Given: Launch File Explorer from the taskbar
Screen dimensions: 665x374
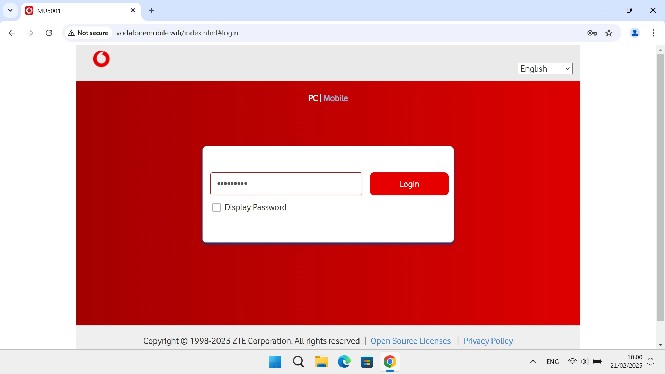Looking at the screenshot, I should 321,362.
